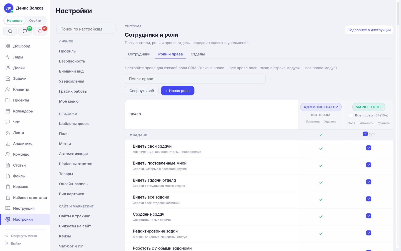401x251 pixels.
Task: Click the Статьи document icon
Action: pyautogui.click(x=8, y=165)
